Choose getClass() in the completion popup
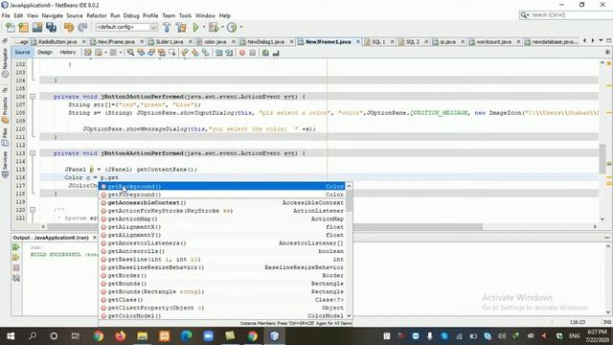This screenshot has height=345, width=613. [222, 300]
